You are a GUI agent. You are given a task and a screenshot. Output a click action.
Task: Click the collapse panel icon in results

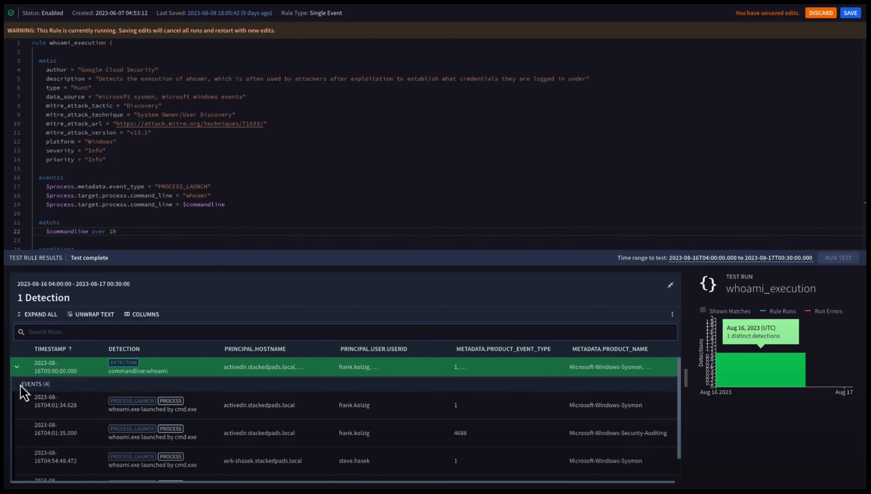tap(670, 285)
